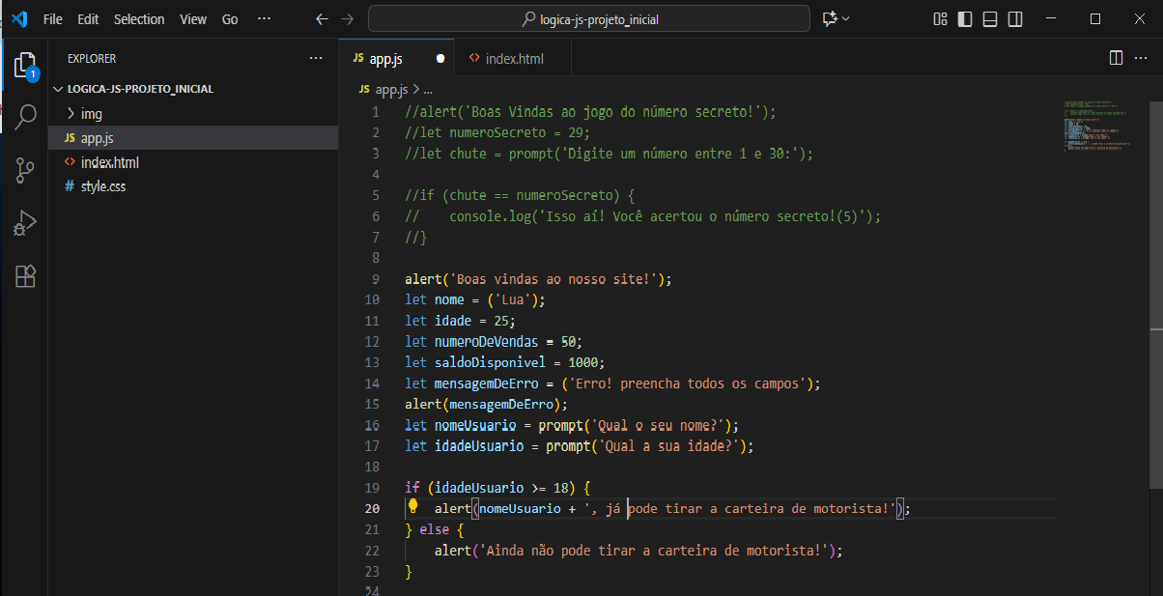Image resolution: width=1163 pixels, height=596 pixels.
Task: Expand the img folder in Explorer
Action: pyautogui.click(x=91, y=114)
